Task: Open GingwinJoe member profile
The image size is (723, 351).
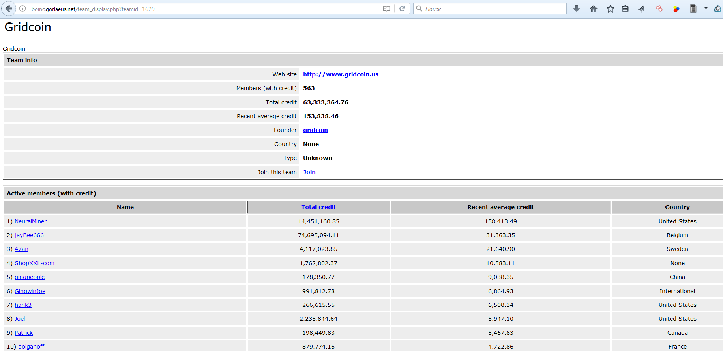Action: click(x=30, y=291)
